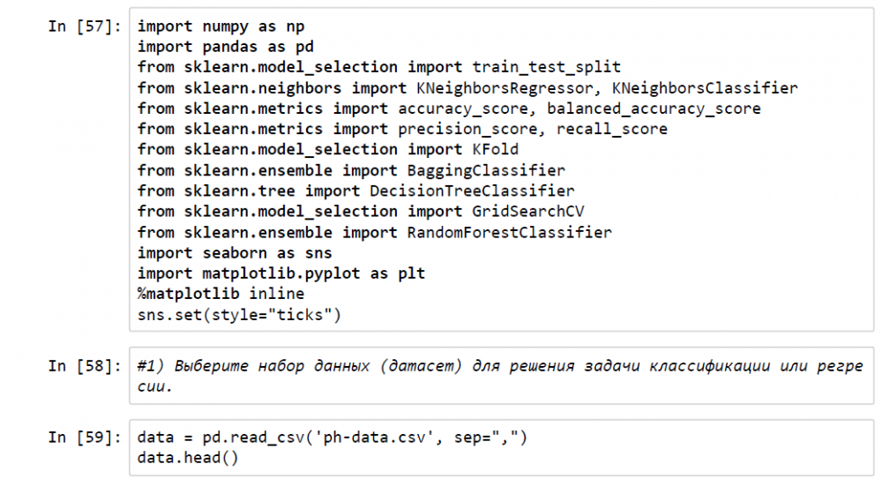Place cursor on the KFold import line
The image size is (882, 479).
(x=328, y=149)
